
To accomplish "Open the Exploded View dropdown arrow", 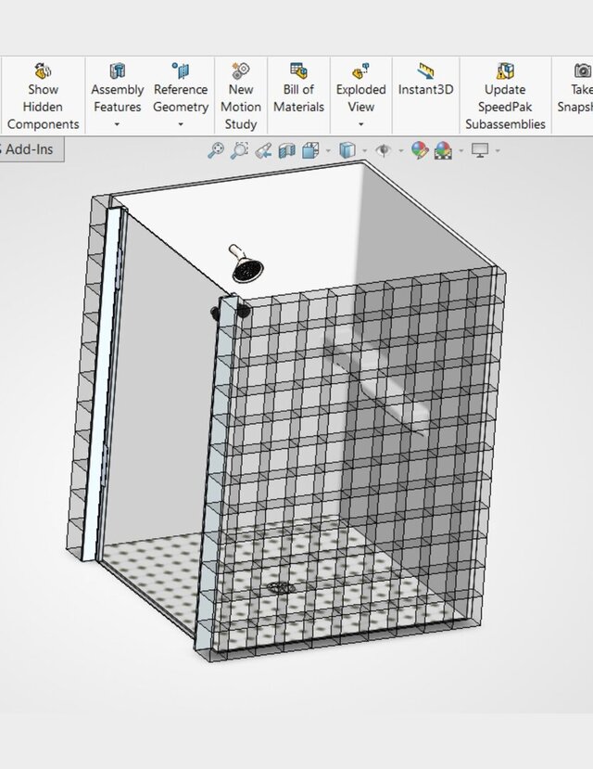I will pyautogui.click(x=360, y=124).
